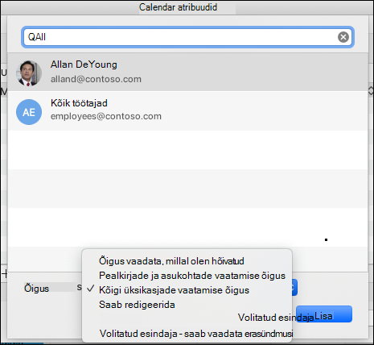This screenshot has height=345, width=374.
Task: Clear the search field with the X icon
Action: (343, 37)
